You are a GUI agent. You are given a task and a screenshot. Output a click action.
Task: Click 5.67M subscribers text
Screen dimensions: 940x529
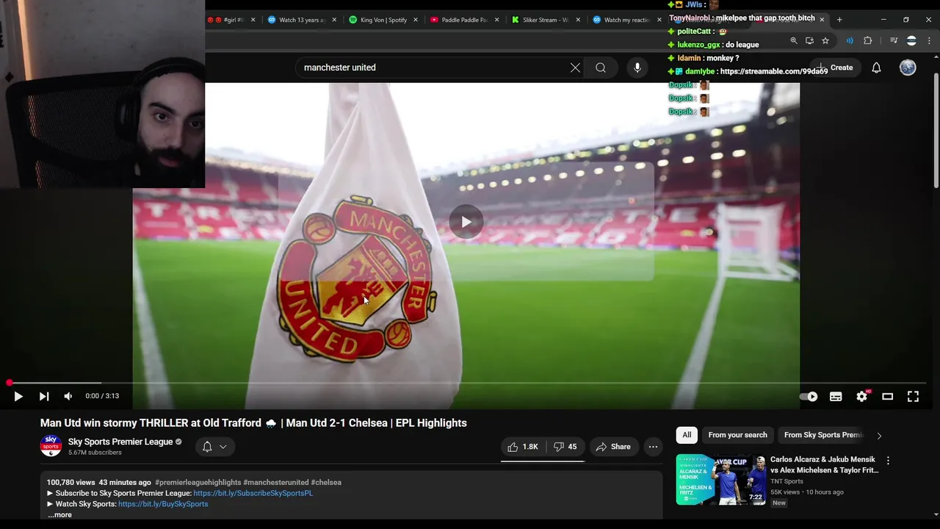pyautogui.click(x=95, y=453)
